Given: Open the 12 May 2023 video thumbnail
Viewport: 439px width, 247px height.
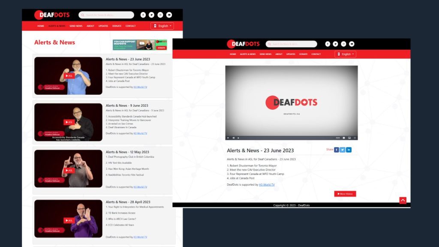Looking at the screenshot, I should click(x=68, y=169).
